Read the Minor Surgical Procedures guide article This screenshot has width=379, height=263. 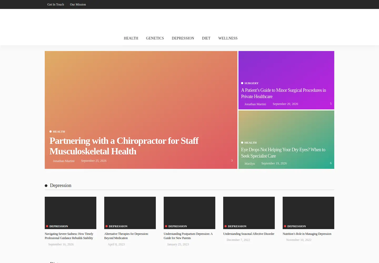pyautogui.click(x=283, y=93)
